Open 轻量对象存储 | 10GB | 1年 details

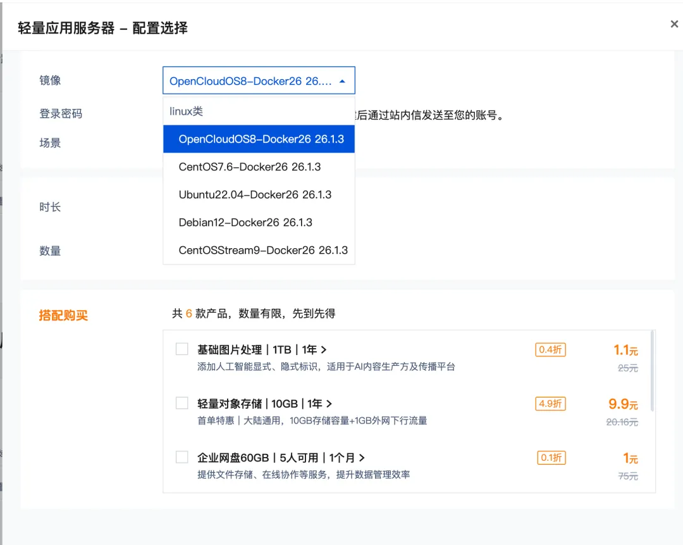click(x=264, y=404)
